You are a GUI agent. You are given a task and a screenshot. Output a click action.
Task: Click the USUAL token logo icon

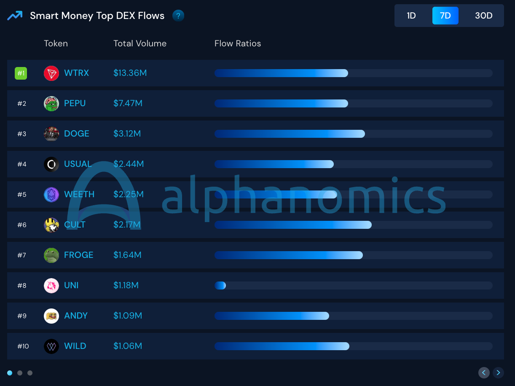(x=51, y=164)
